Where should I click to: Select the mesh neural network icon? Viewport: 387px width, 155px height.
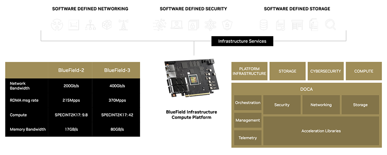tap(210, 25)
